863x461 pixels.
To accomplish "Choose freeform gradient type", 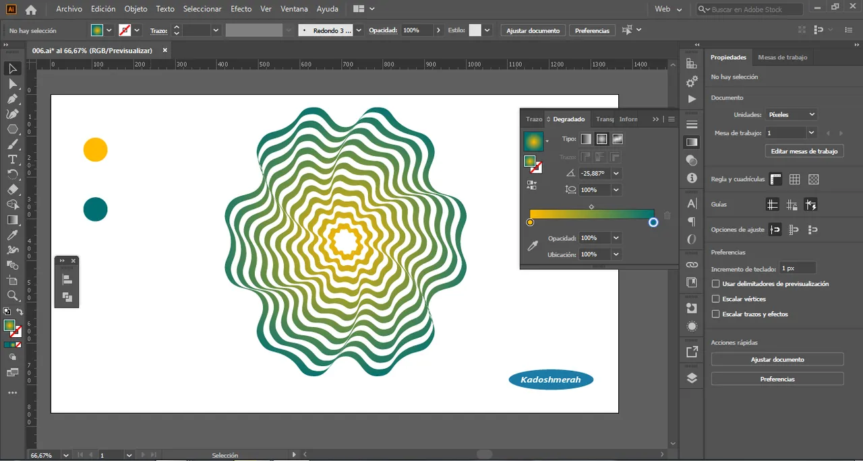I will 618,139.
